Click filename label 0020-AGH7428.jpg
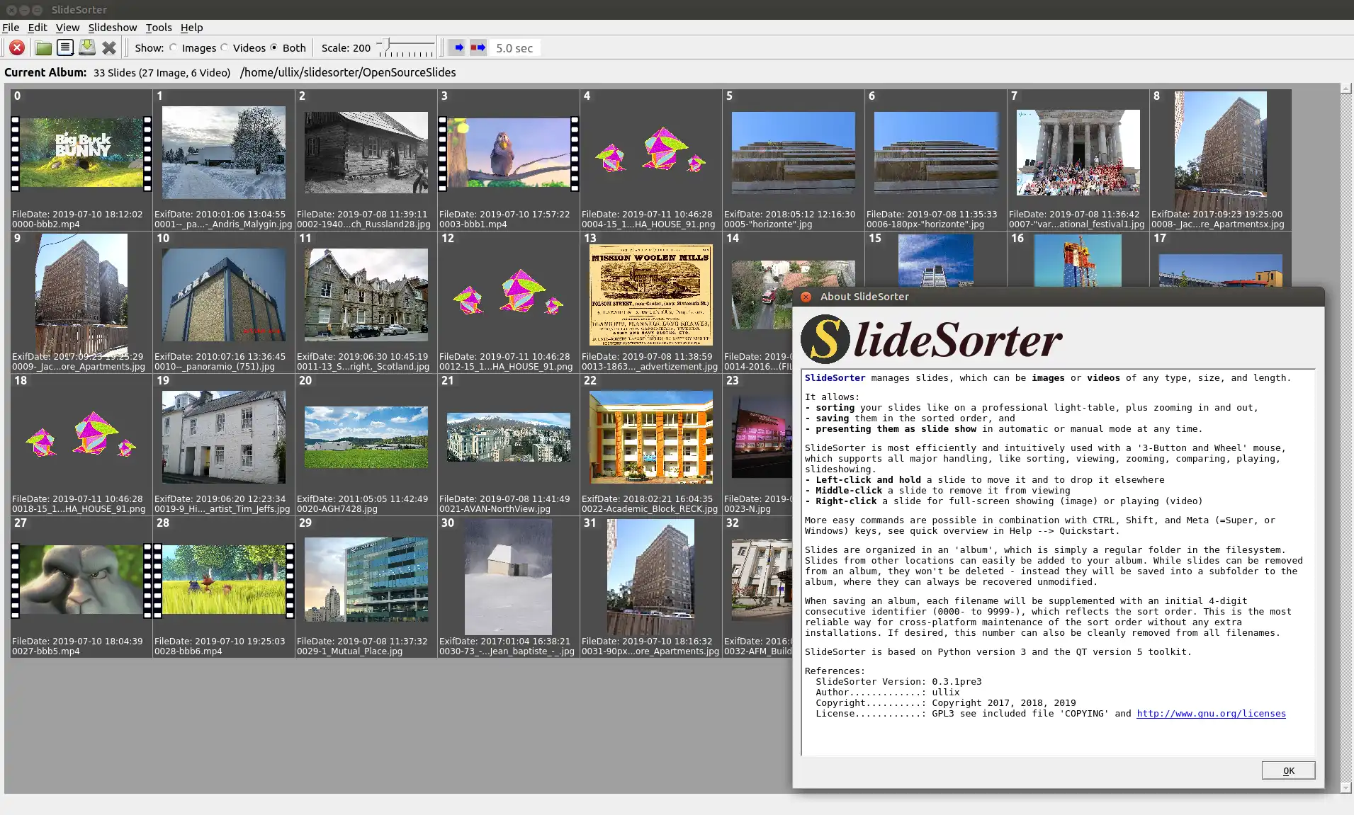The height and width of the screenshot is (815, 1354). coord(337,509)
